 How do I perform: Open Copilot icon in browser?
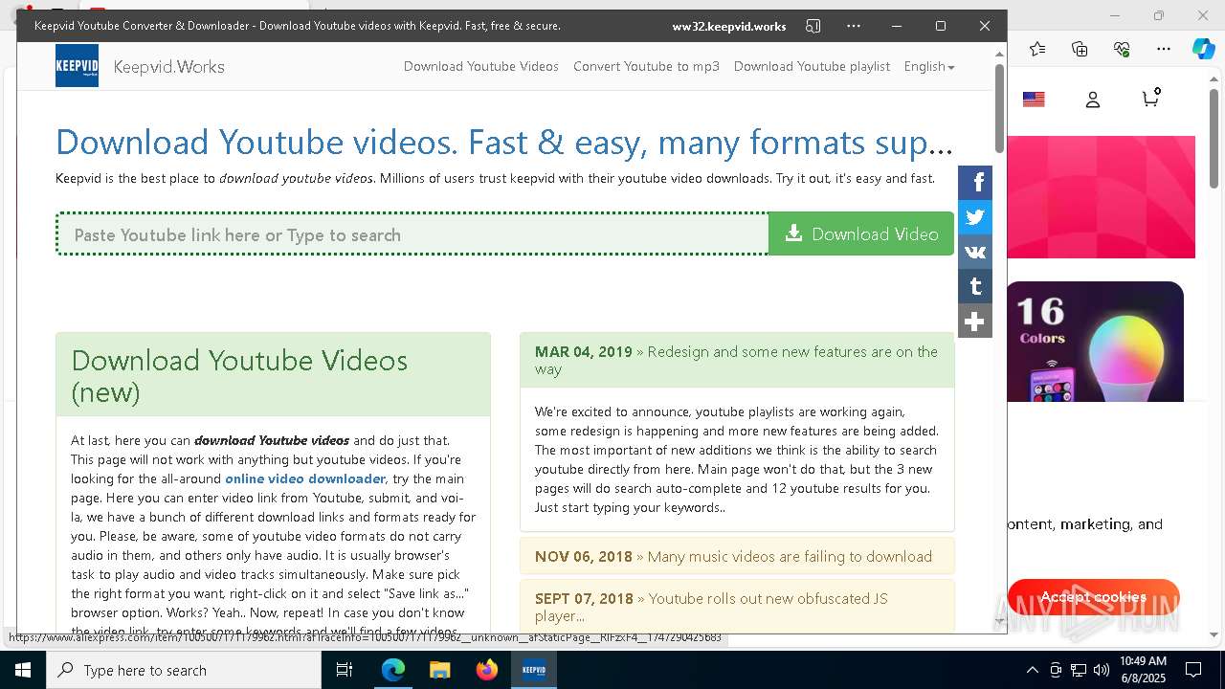click(1204, 49)
